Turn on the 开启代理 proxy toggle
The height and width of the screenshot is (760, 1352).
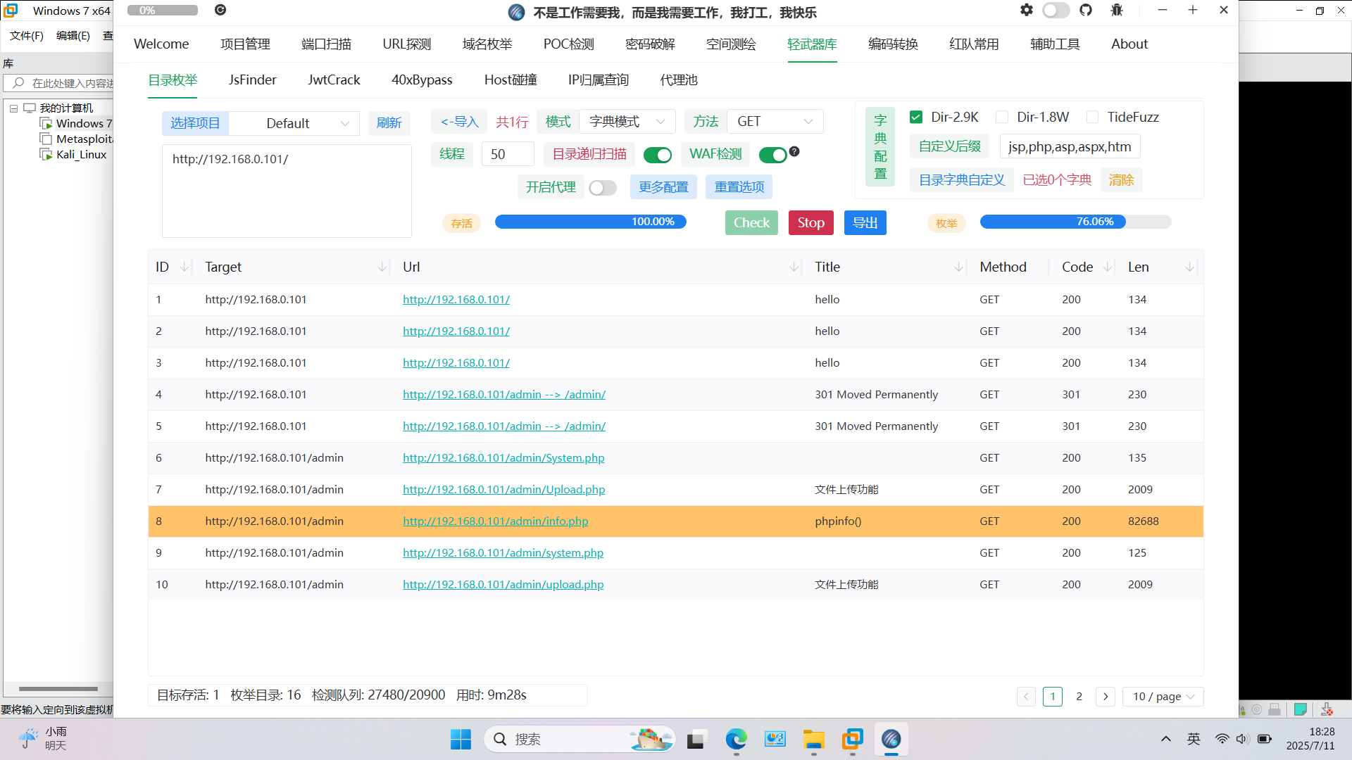[602, 187]
